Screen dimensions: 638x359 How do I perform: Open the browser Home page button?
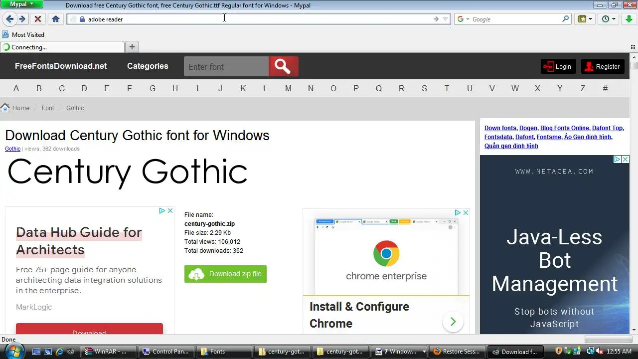click(x=56, y=19)
